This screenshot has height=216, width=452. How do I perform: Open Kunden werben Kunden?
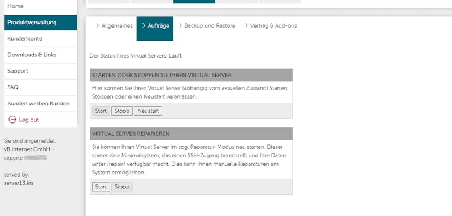40,104
